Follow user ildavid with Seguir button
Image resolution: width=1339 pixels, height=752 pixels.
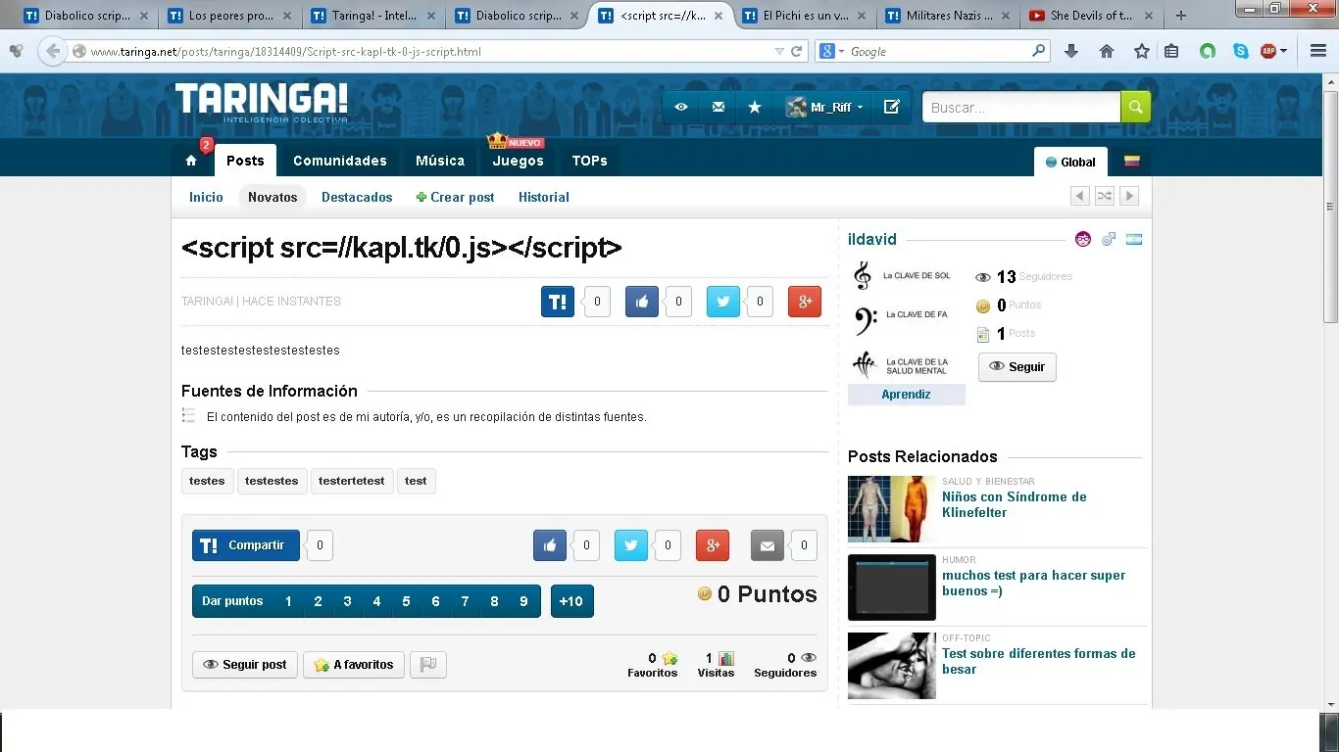click(1017, 367)
